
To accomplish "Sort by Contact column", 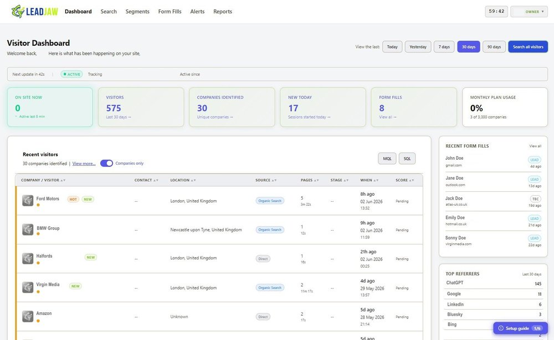I will click(146, 180).
